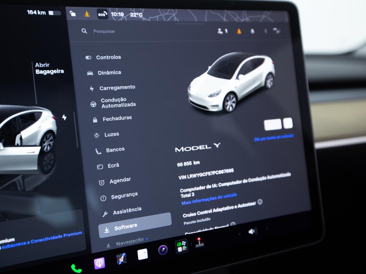Tap the Pesquisar search field

(104, 31)
